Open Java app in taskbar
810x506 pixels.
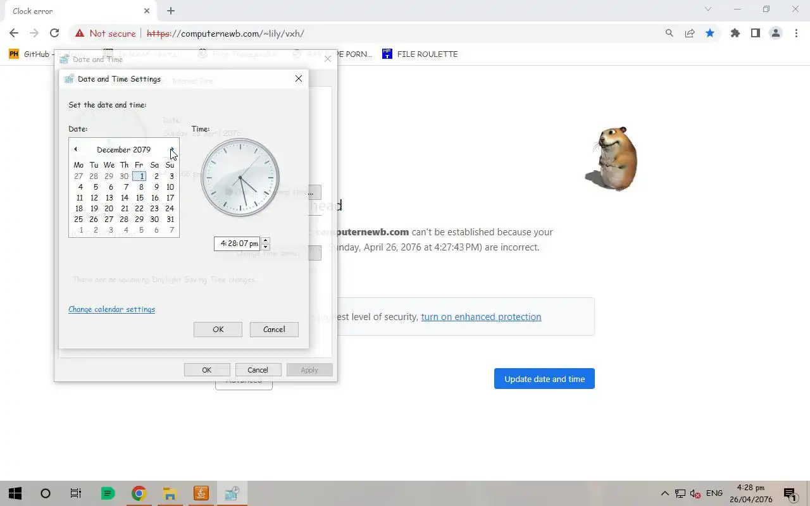click(201, 493)
